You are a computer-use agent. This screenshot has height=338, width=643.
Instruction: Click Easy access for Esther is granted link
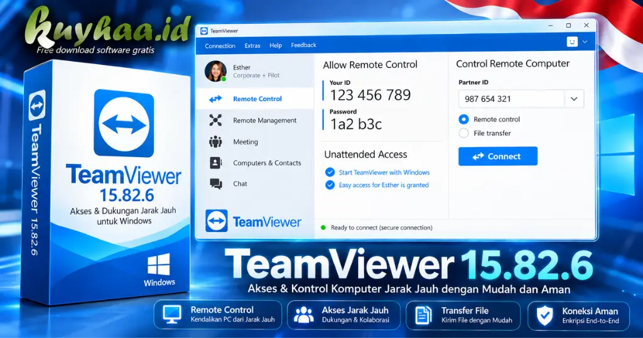tap(384, 185)
